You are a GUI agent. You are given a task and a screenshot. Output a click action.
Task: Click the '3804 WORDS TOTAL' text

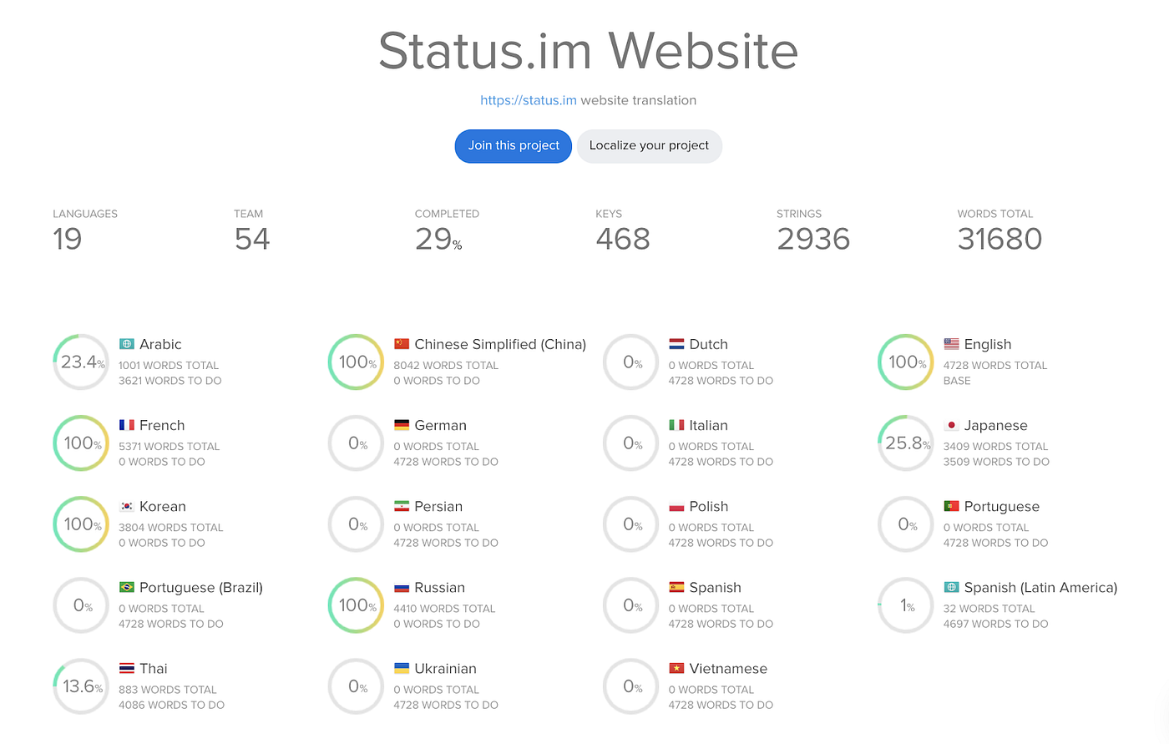click(x=171, y=528)
